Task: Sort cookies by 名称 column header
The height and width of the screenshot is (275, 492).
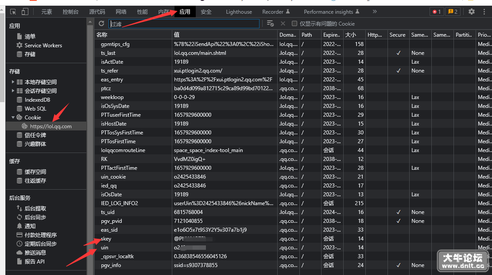Action: click(x=133, y=35)
